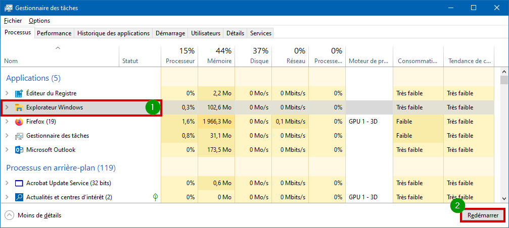The width and height of the screenshot is (509, 228).
Task: Click the Firefox browser icon
Action: click(x=19, y=122)
